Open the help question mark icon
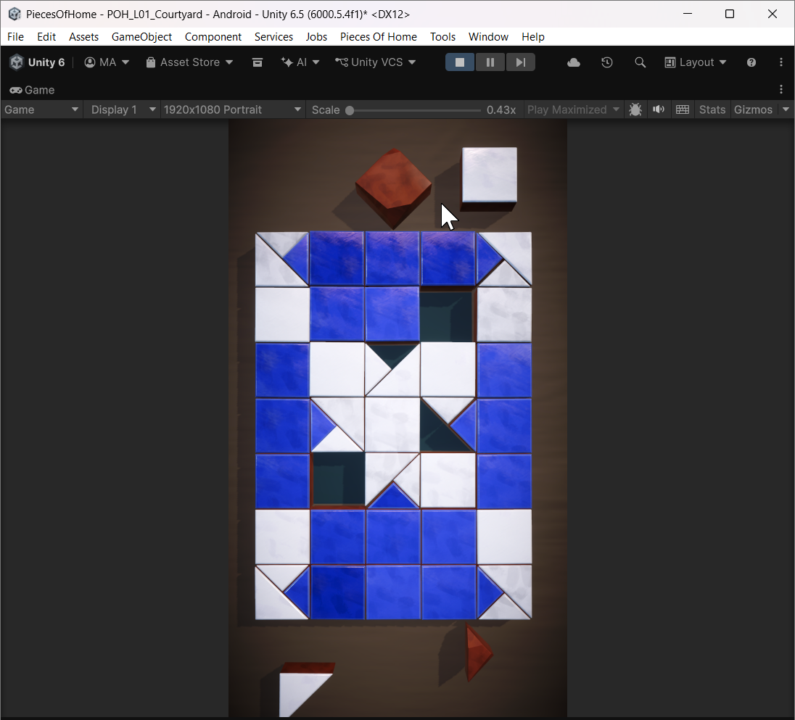This screenshot has width=795, height=720. (751, 62)
